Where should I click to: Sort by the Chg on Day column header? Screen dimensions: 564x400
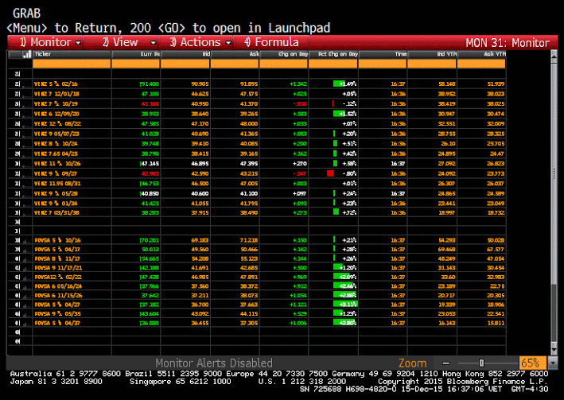(x=284, y=54)
